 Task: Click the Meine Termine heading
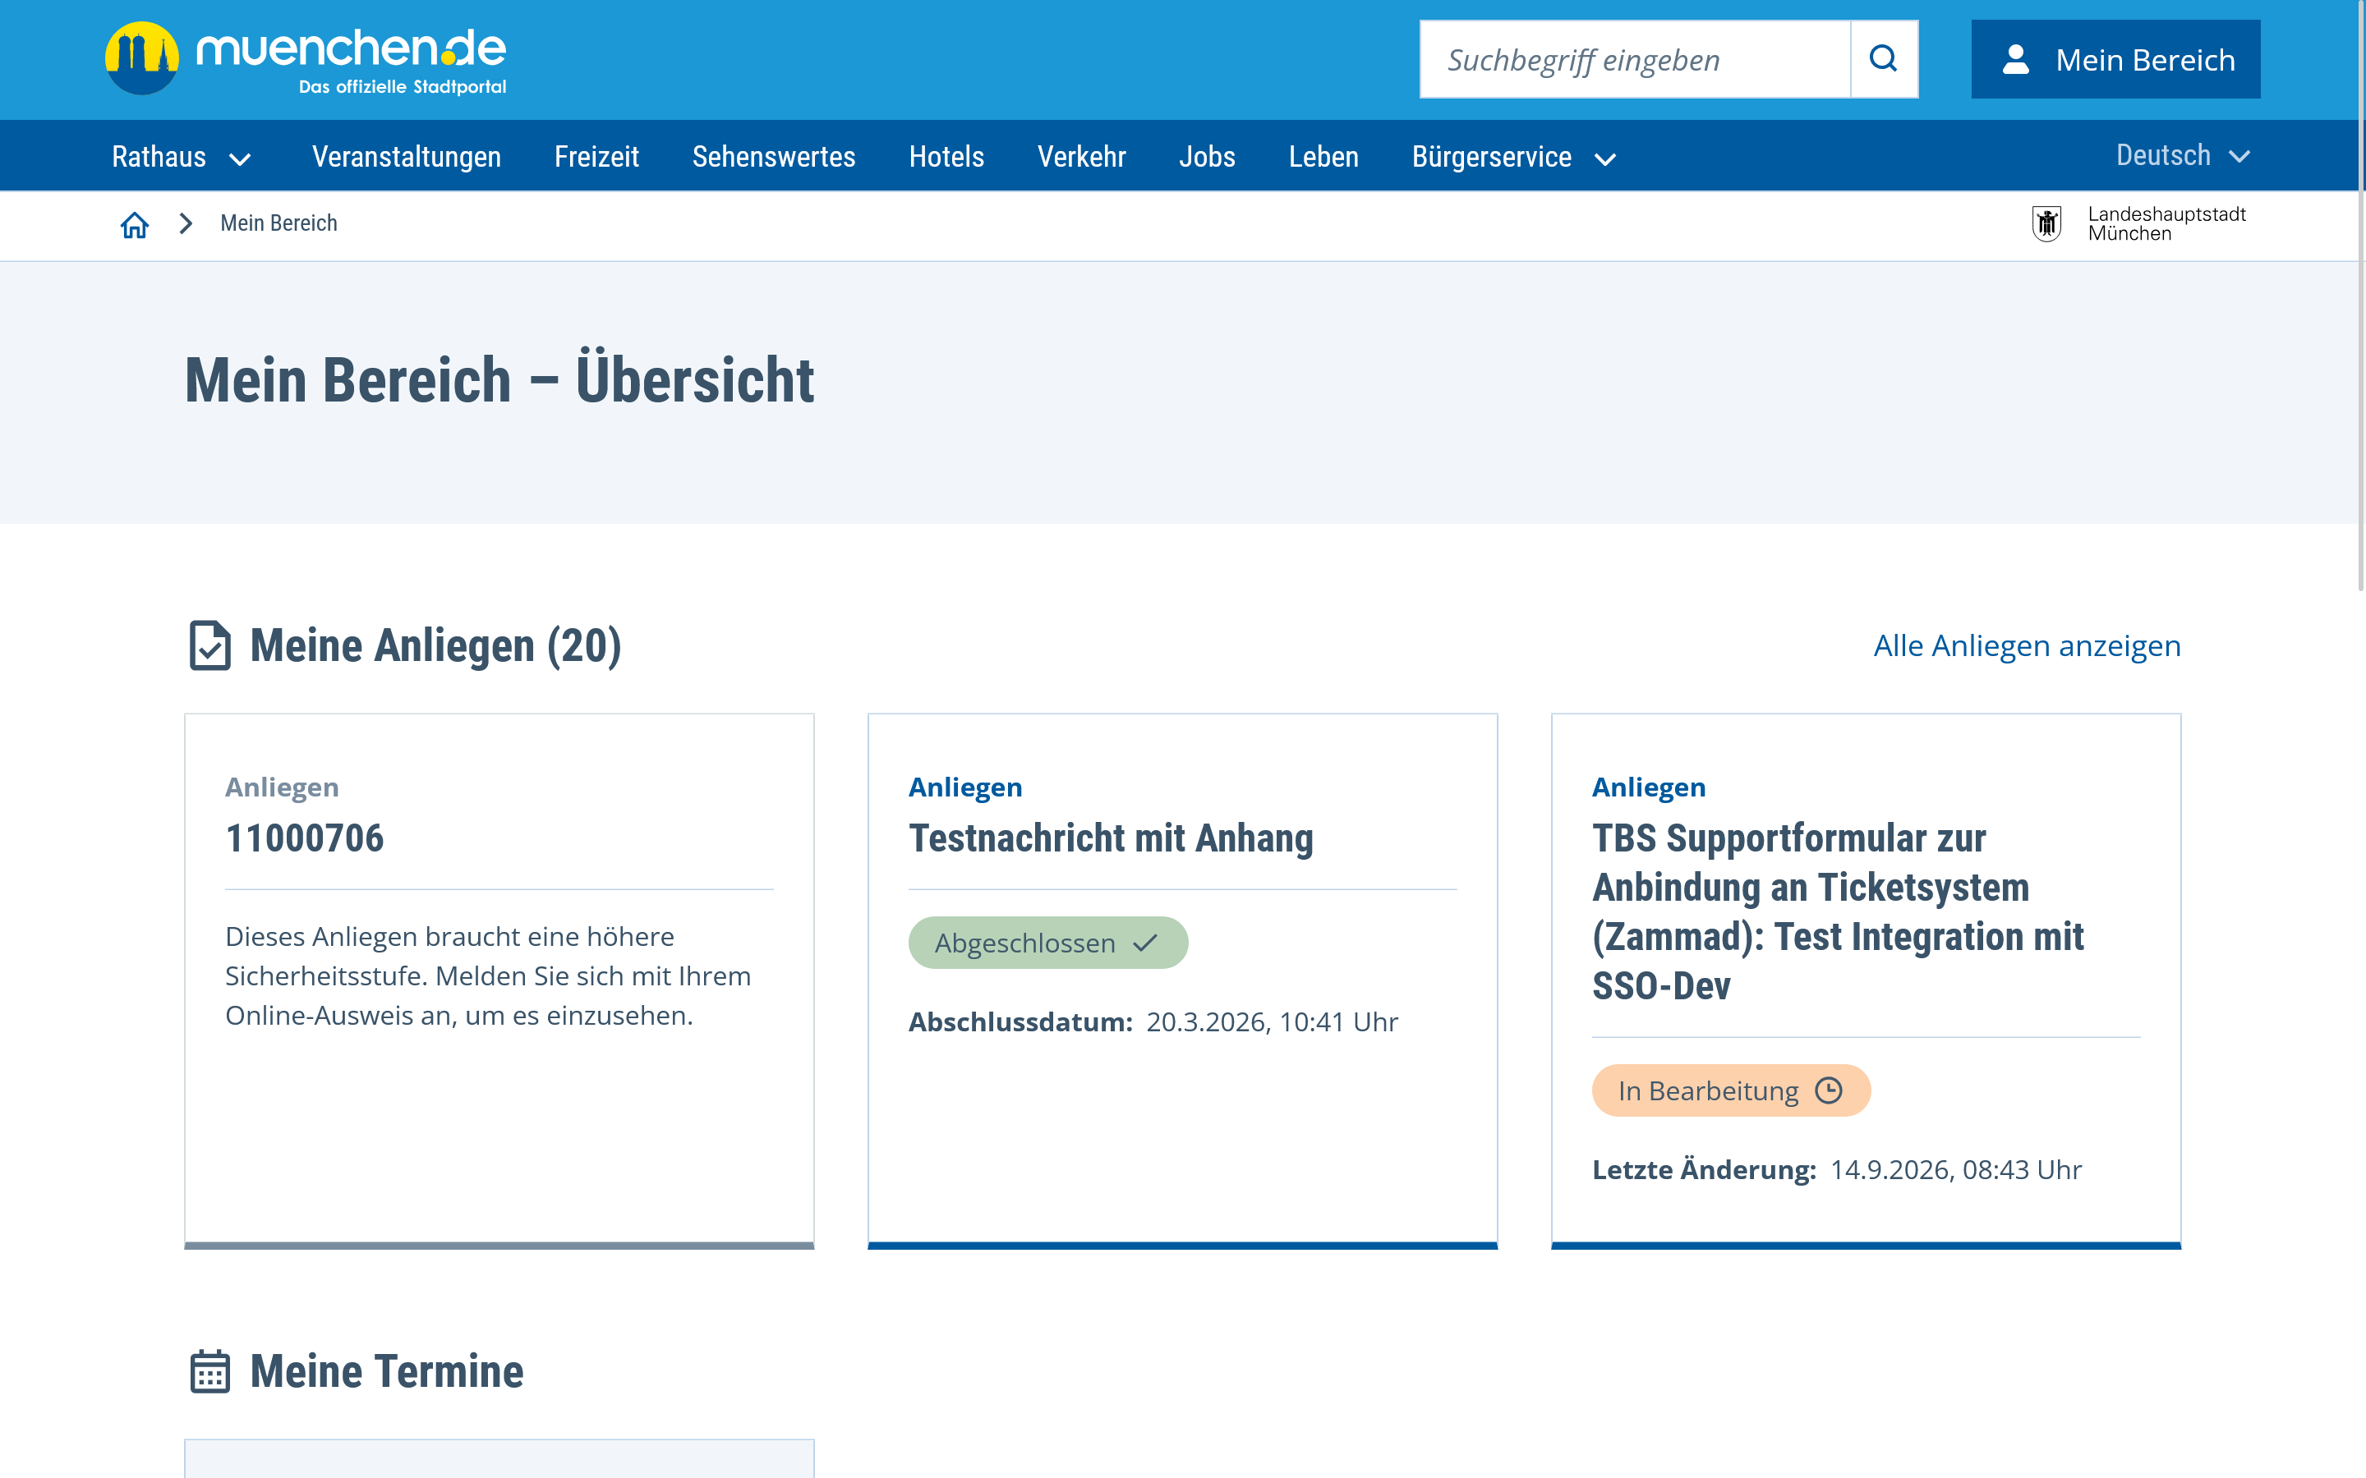point(386,1371)
